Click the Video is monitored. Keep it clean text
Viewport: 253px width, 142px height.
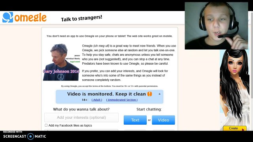tap(106, 94)
